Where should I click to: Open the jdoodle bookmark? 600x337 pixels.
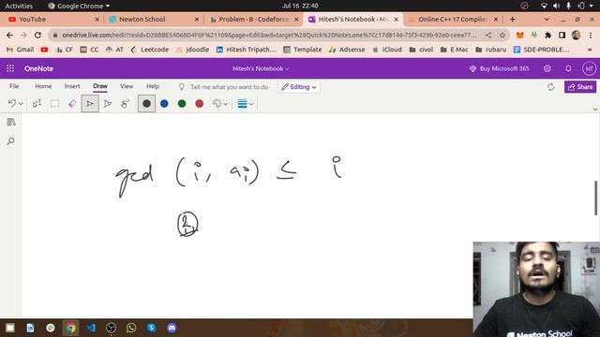pyautogui.click(x=192, y=50)
